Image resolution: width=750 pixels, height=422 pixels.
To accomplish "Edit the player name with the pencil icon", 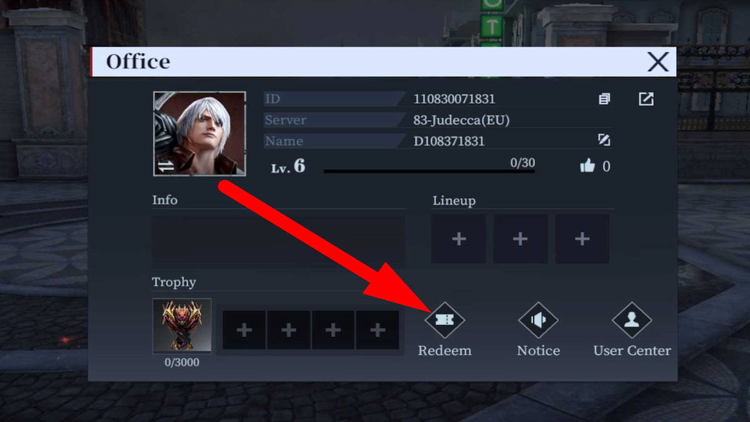I will (x=604, y=140).
